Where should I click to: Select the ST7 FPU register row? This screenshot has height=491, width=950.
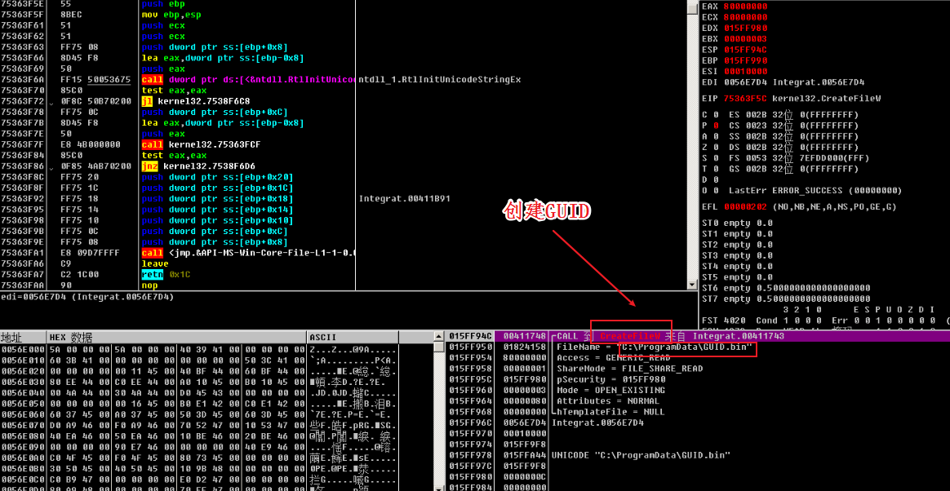786,299
